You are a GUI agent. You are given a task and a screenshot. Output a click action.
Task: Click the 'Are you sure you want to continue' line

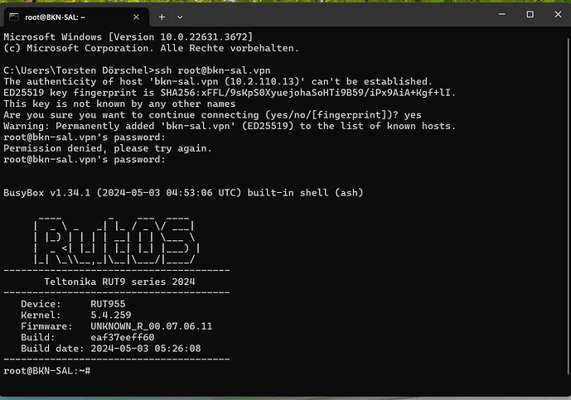[x=212, y=114]
